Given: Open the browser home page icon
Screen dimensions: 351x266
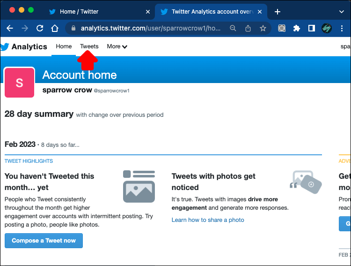Looking at the screenshot, I should point(55,28).
